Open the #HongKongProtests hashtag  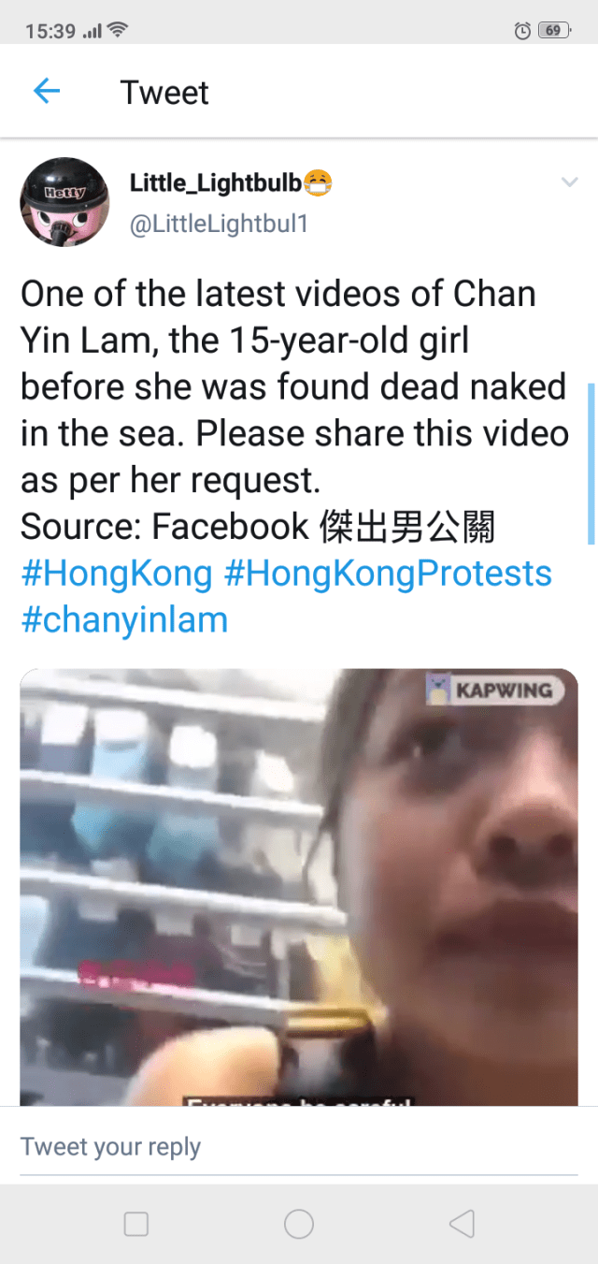(x=388, y=574)
